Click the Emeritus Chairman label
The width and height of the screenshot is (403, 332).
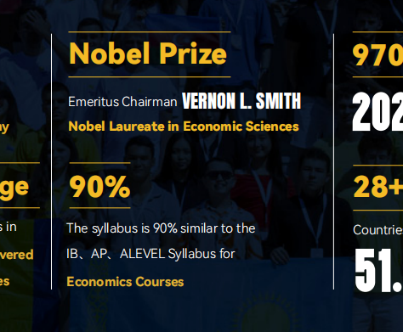[122, 102]
